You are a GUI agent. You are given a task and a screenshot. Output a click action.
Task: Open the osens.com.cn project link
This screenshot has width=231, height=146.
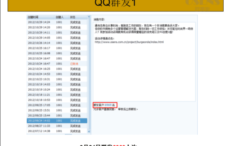pos(129,42)
